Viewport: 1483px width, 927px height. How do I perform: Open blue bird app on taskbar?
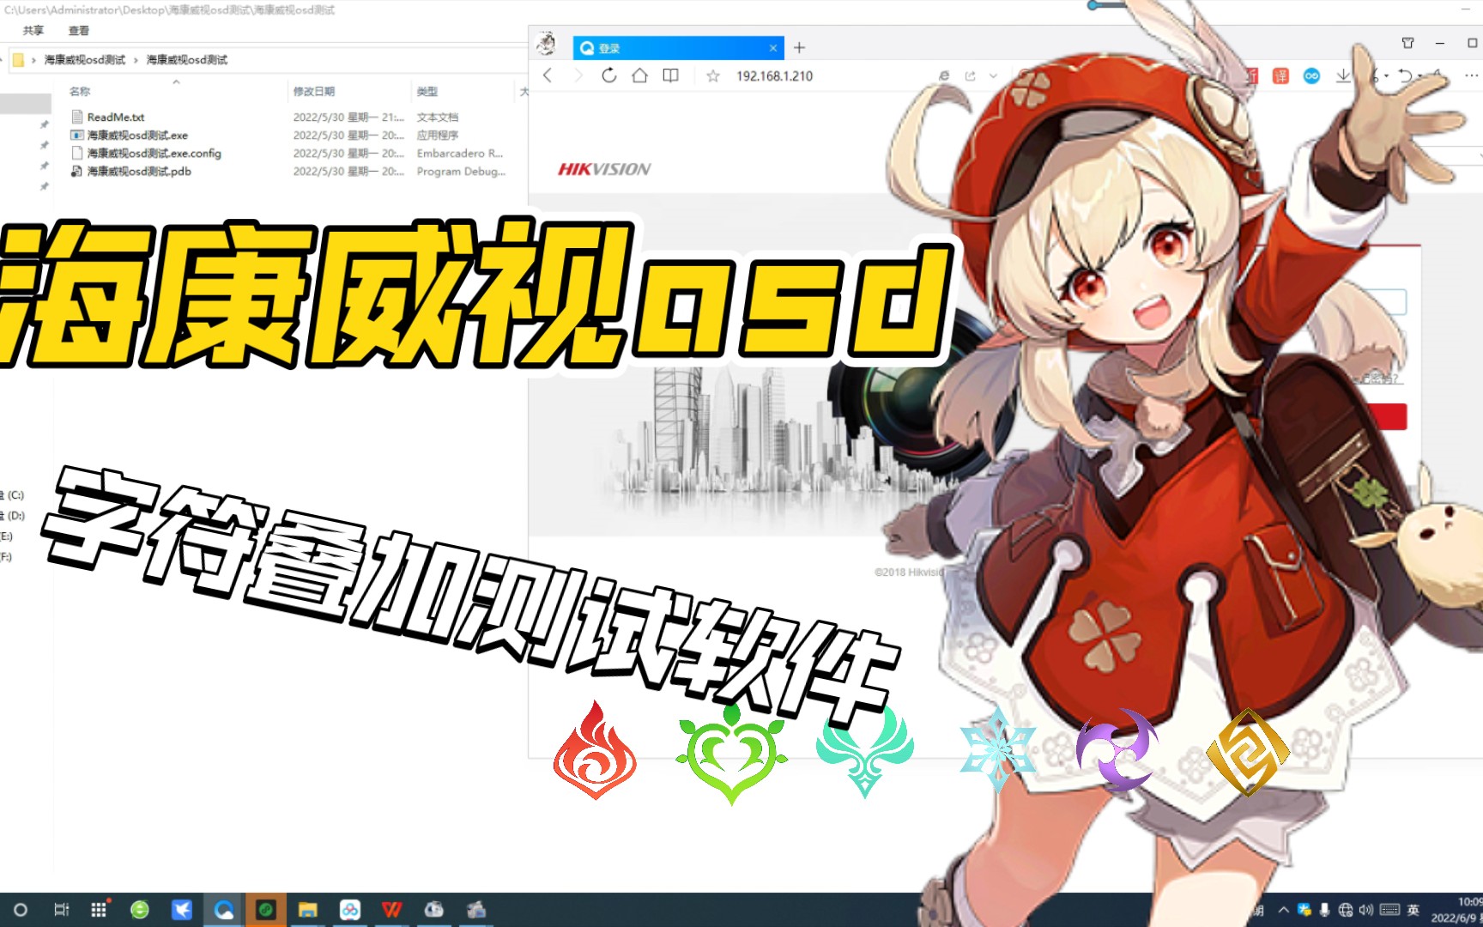[x=182, y=910]
